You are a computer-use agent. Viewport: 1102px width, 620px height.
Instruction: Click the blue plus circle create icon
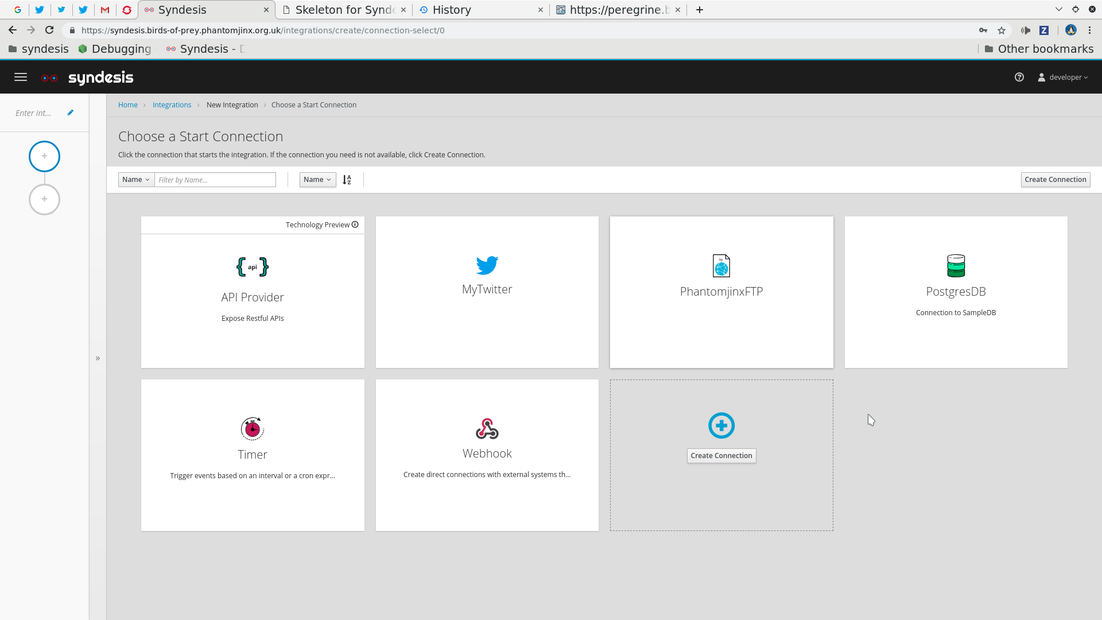[x=721, y=425]
